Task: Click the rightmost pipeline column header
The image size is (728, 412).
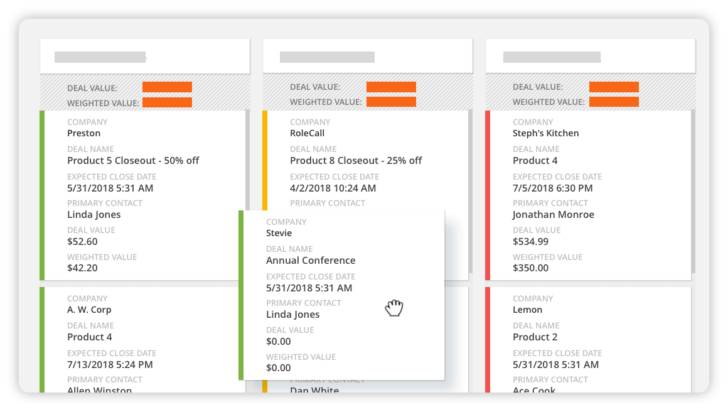Action: 590,55
